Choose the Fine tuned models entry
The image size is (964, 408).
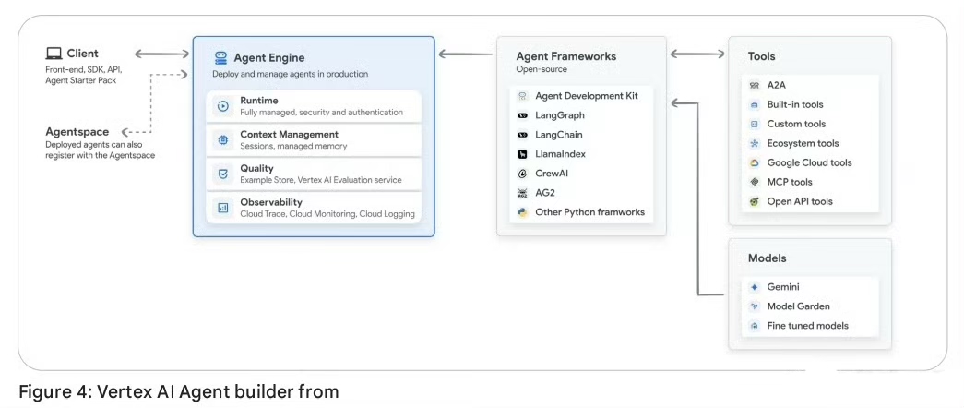click(807, 326)
